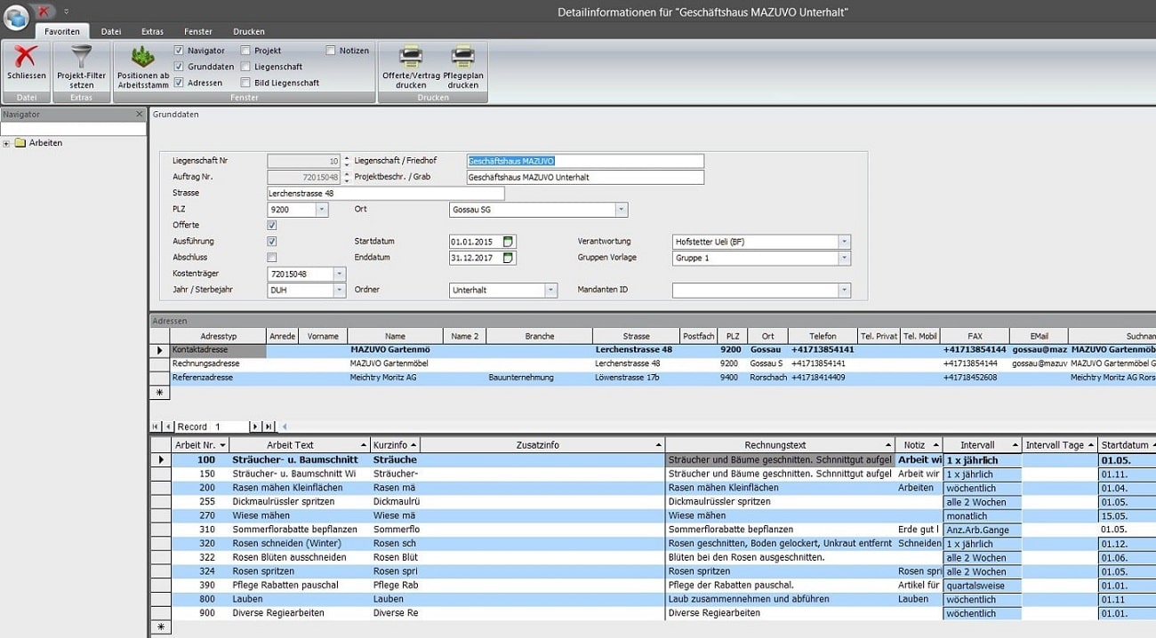Viewport: 1156px width, 638px height.
Task: Click Offerte/Vertrag drucken printer icon
Action: coord(411,57)
